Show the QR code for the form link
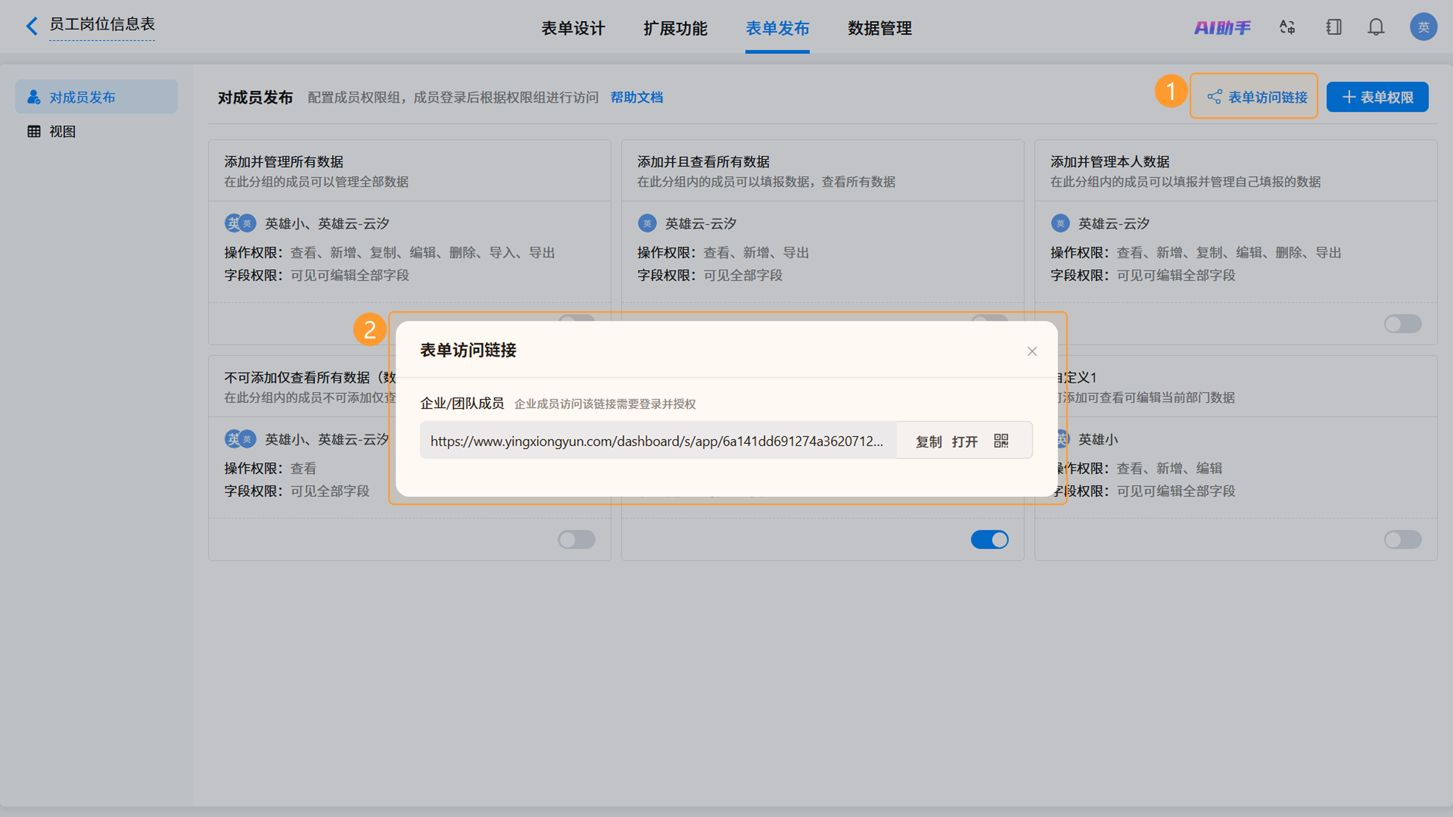 click(x=1001, y=441)
